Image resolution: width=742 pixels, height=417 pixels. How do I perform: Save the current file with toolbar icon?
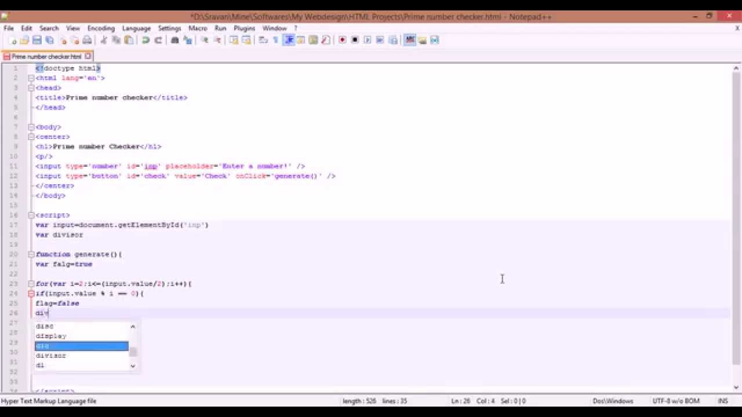pos(37,40)
